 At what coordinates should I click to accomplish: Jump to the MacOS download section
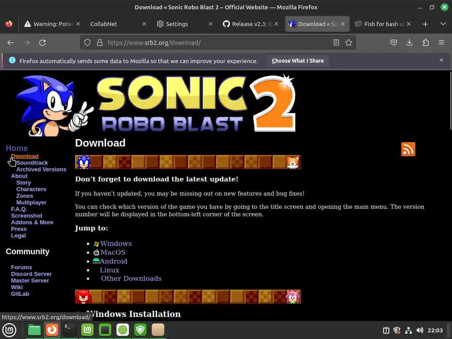[113, 252]
